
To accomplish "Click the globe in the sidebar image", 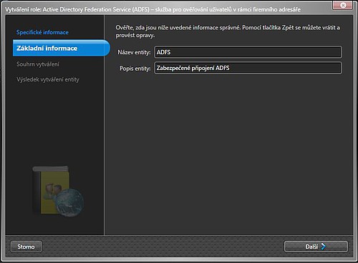I will click(x=69, y=202).
